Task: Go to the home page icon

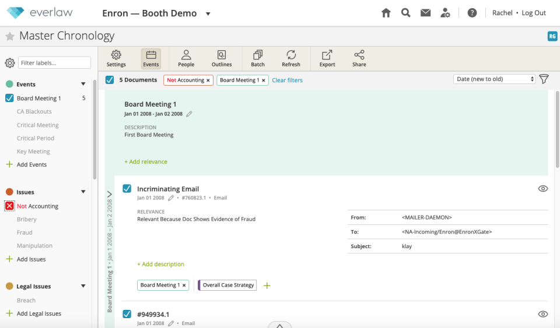Action: tap(386, 13)
